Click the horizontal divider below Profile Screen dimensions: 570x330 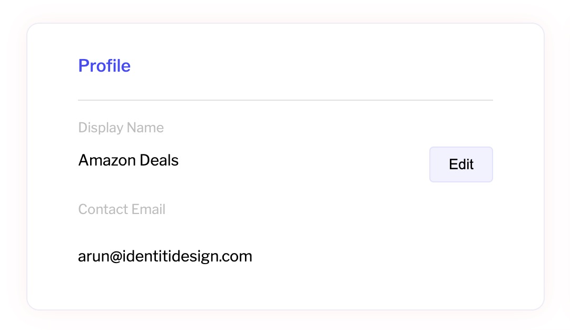[285, 100]
